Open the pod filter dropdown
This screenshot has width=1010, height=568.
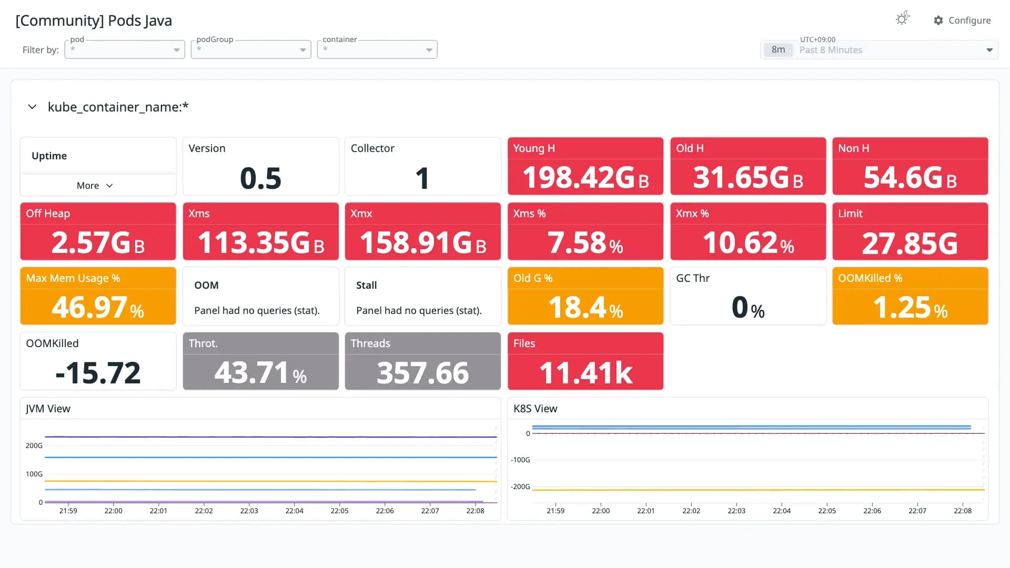(125, 49)
